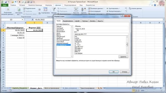Image resolution: width=166 pixels, height=93 pixels.
Task: Click the zoom slider handle in status bar
Action: point(154,90)
